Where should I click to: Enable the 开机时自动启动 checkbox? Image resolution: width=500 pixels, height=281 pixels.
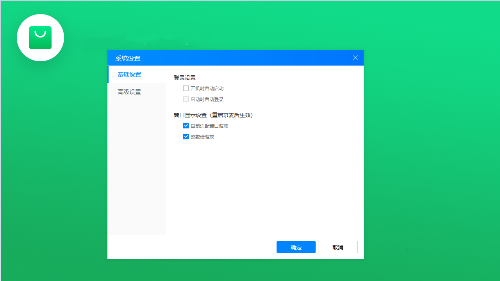click(x=186, y=89)
